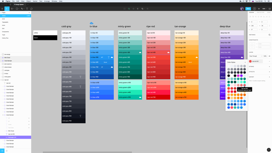
Task: Expand the Frame tool dropdown arrow
Action: (14, 9)
